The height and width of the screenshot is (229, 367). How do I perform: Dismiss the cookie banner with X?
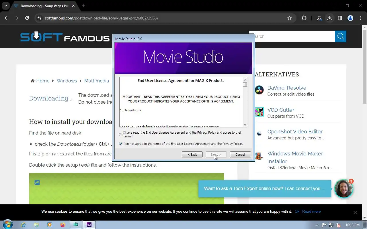(x=355, y=212)
